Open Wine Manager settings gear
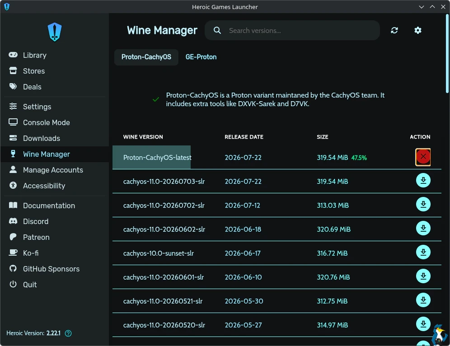450x346 pixels. click(418, 30)
